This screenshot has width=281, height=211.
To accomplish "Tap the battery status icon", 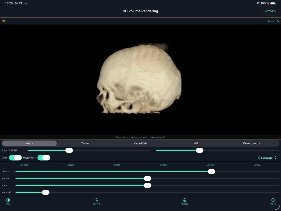I will point(273,3).
